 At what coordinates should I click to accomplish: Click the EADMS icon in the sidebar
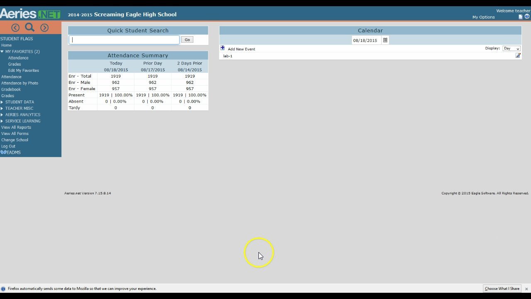point(3,152)
